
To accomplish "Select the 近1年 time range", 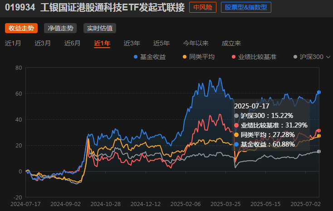I will (102, 44).
